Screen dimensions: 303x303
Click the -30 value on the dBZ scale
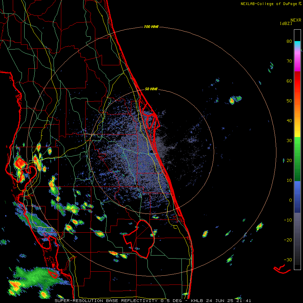(x=288, y=260)
